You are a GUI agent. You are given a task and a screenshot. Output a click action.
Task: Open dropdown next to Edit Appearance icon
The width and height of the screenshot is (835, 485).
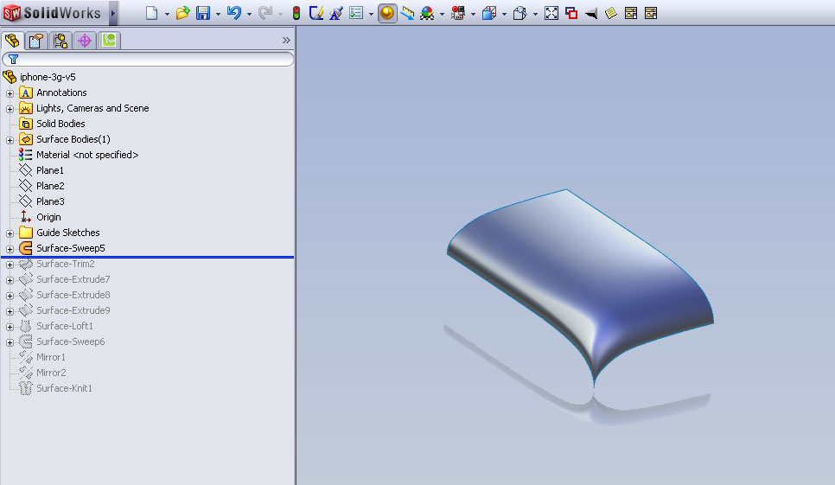(x=442, y=15)
